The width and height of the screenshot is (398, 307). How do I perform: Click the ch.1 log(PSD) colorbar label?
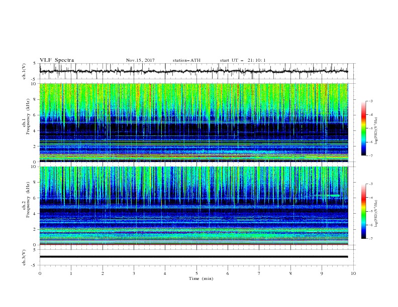[x=376, y=131]
